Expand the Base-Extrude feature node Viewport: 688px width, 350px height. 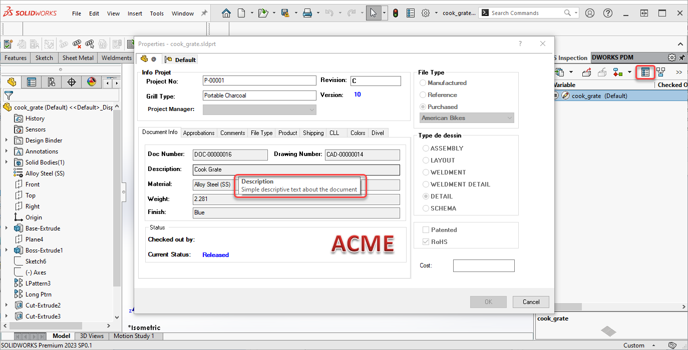click(x=7, y=228)
